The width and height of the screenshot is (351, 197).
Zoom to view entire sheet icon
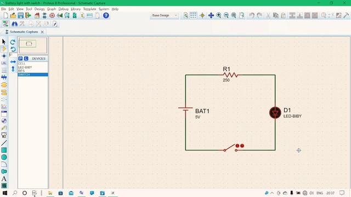[234, 15]
